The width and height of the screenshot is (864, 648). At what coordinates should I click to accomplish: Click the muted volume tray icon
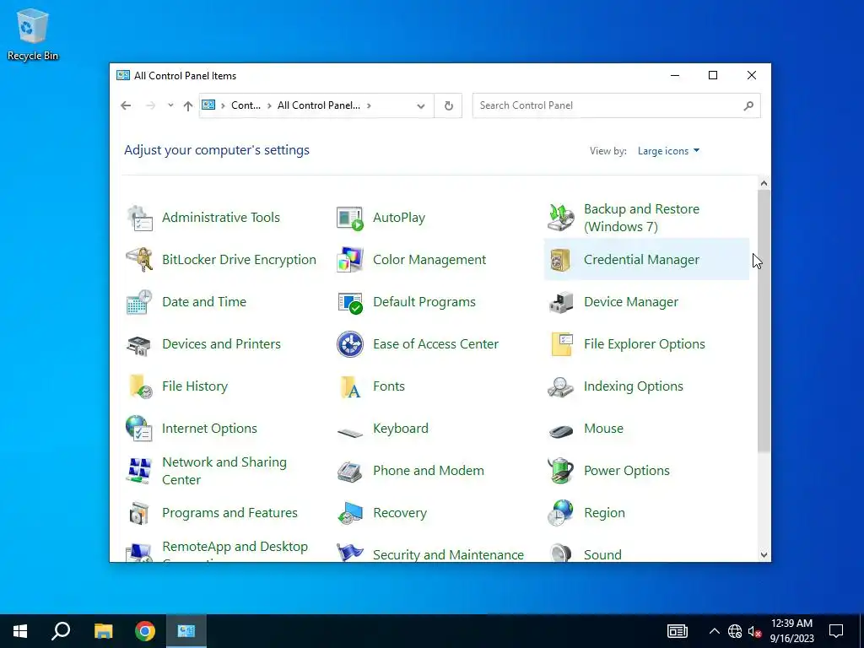point(755,631)
